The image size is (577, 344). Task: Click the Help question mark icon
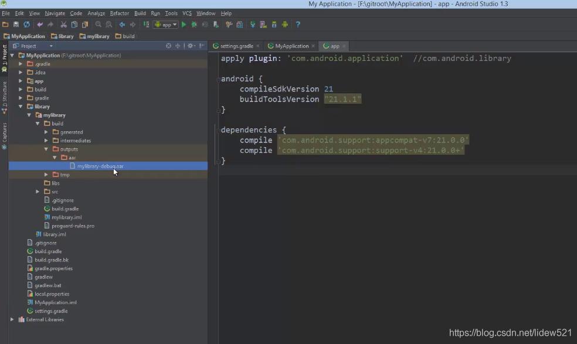pos(298,25)
